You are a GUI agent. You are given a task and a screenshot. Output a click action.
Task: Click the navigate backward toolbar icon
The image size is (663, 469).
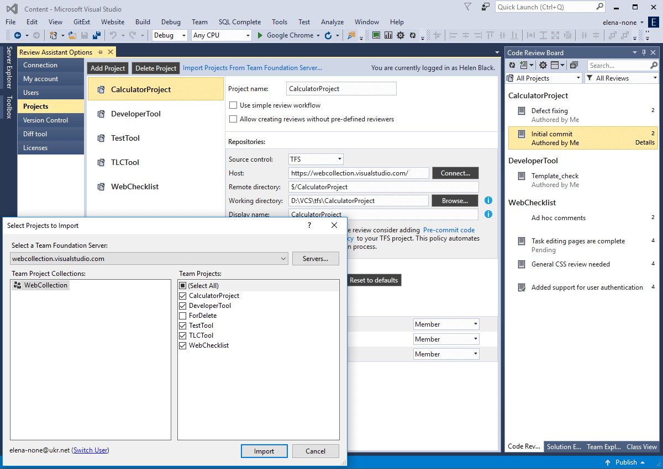point(17,35)
